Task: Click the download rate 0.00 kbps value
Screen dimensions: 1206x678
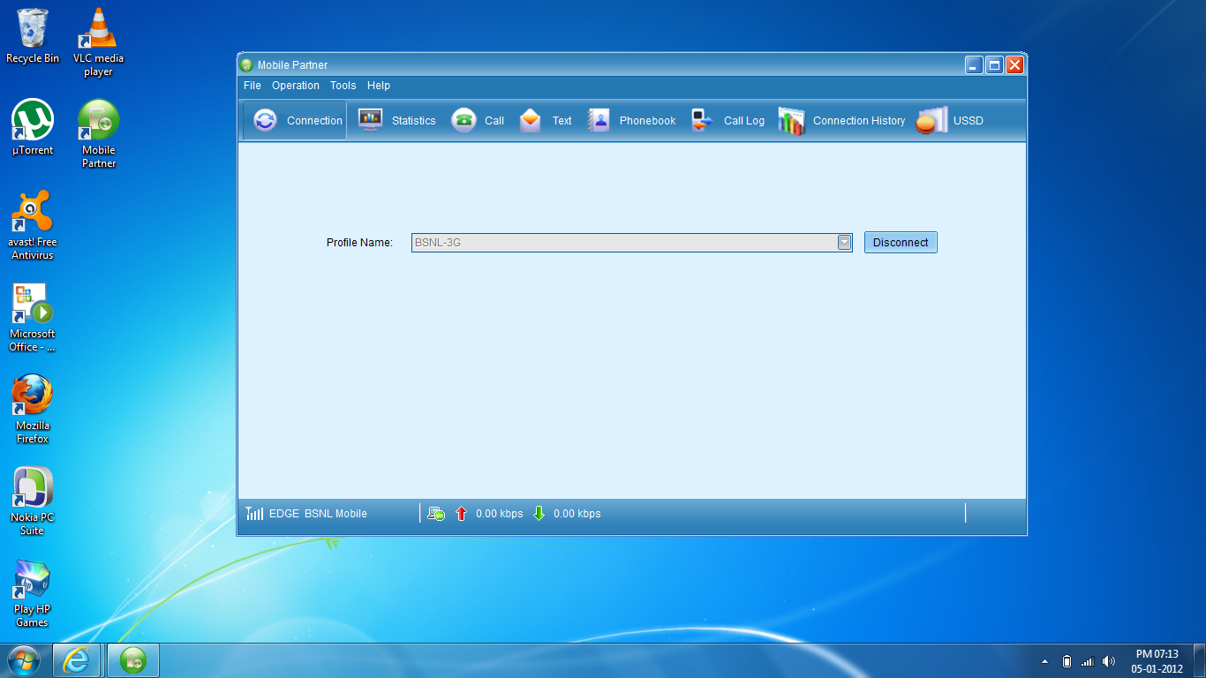Action: coord(577,514)
